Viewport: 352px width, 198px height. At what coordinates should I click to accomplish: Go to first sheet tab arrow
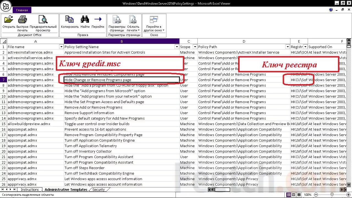click(2, 189)
